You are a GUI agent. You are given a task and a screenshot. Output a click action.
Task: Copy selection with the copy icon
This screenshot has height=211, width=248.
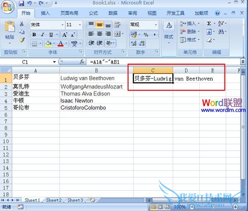coord(21,32)
